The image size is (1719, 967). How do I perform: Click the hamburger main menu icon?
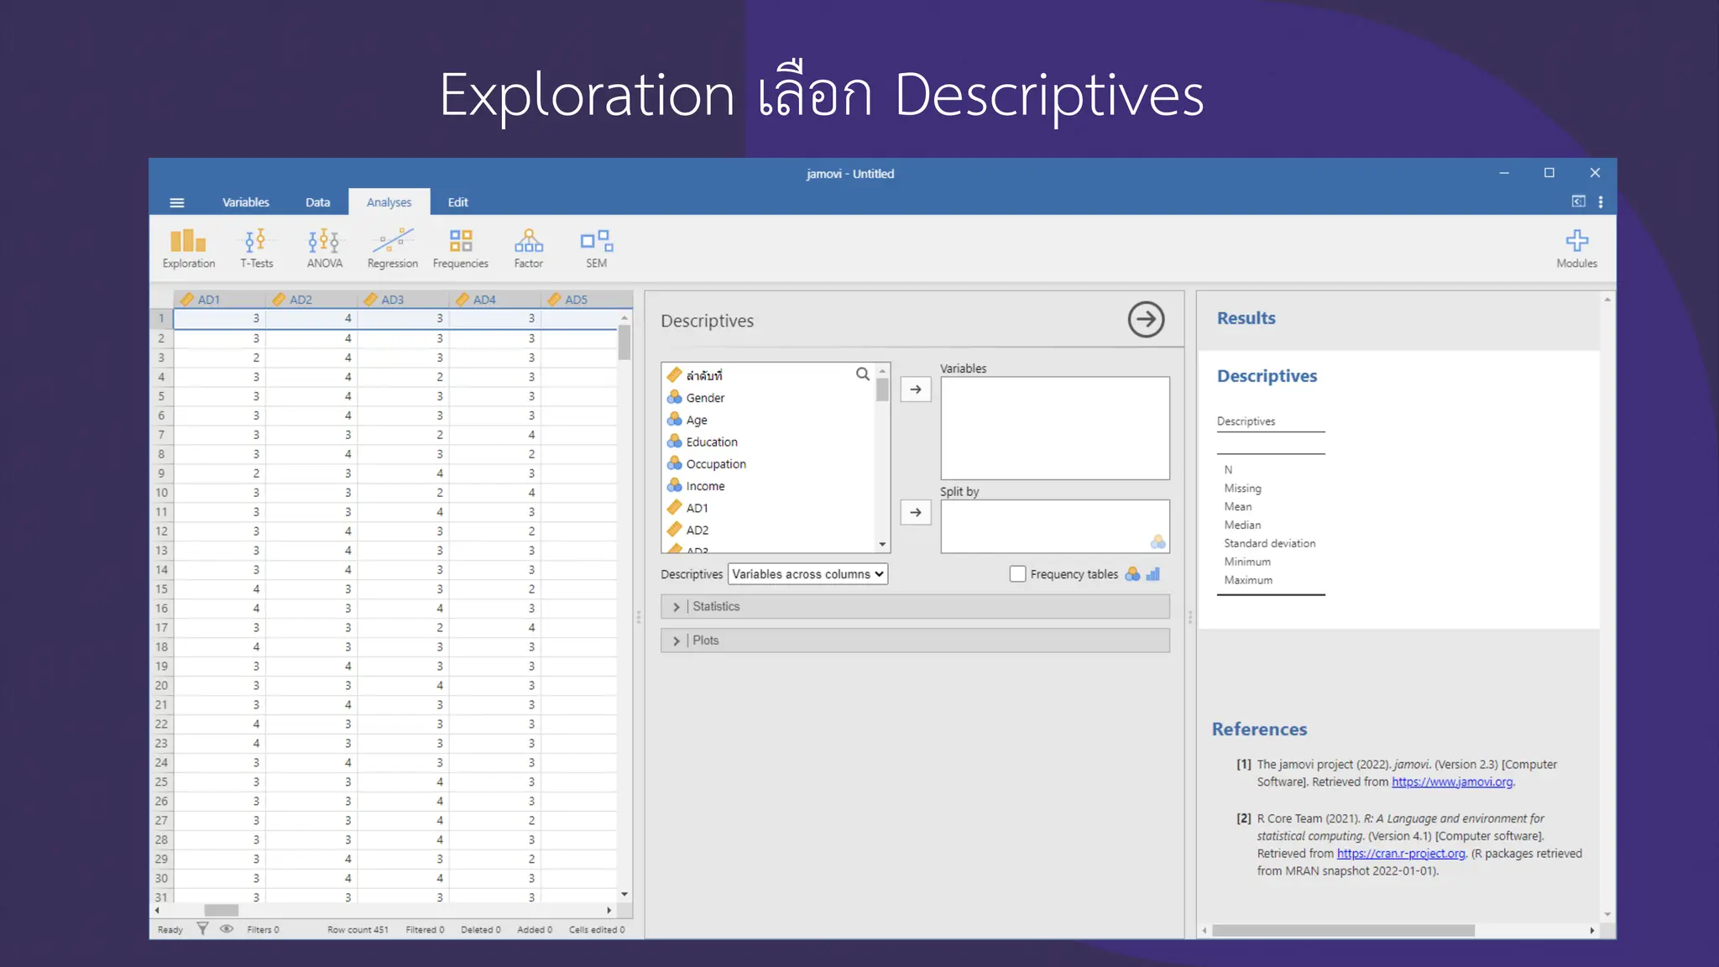176,202
